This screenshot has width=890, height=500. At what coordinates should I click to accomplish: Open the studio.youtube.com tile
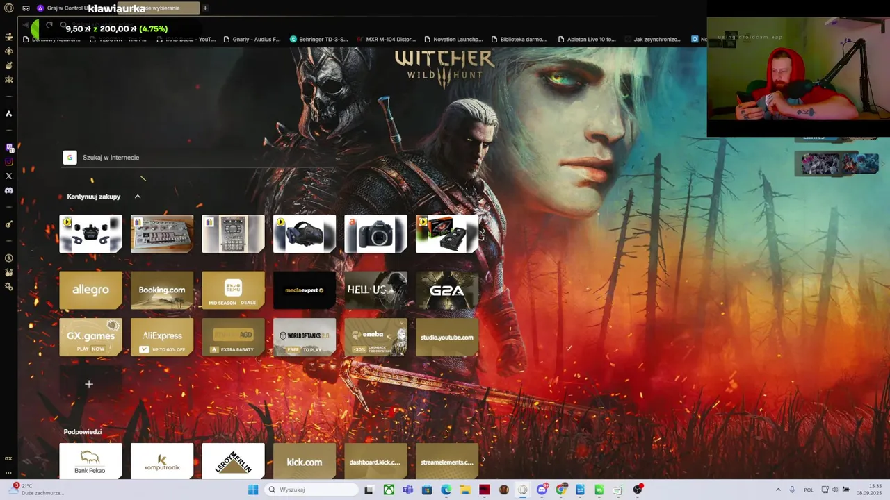point(447,337)
